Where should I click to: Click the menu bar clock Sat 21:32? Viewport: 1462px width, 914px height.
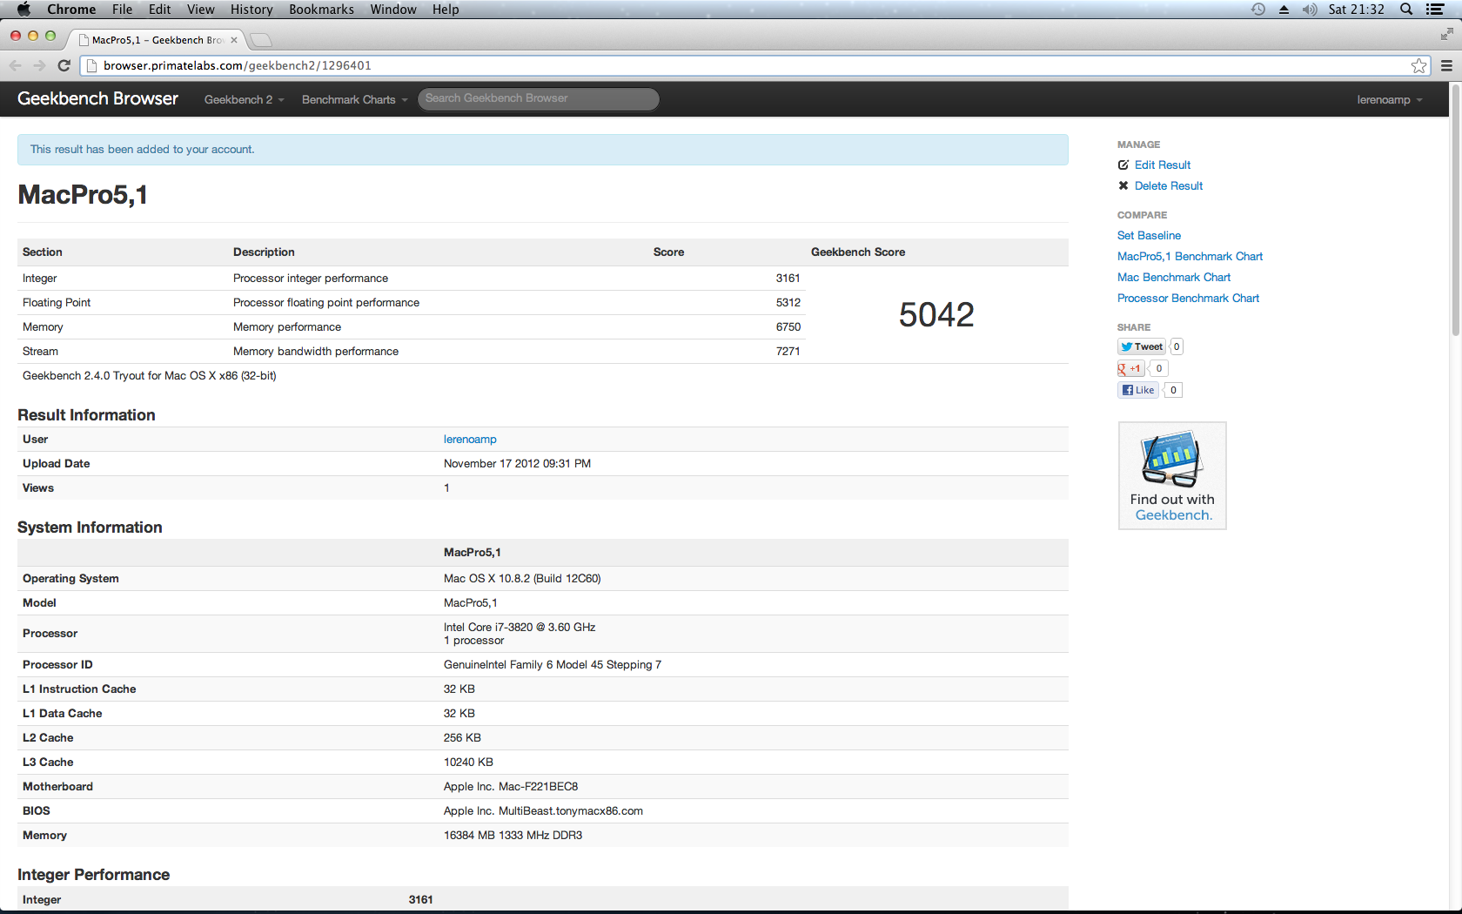(x=1356, y=9)
